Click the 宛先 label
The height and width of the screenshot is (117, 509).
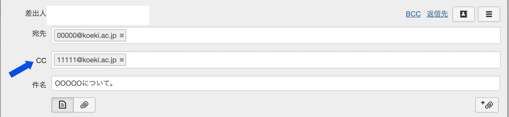[39, 33]
